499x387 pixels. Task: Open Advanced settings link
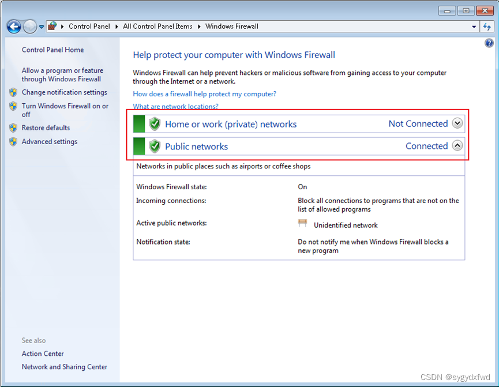[50, 142]
